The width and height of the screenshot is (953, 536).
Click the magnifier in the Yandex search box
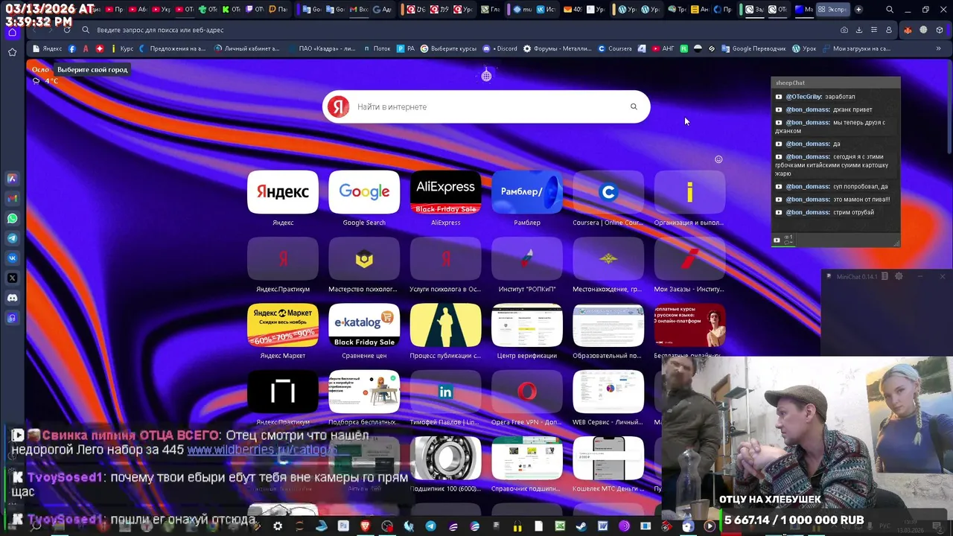[634, 106]
